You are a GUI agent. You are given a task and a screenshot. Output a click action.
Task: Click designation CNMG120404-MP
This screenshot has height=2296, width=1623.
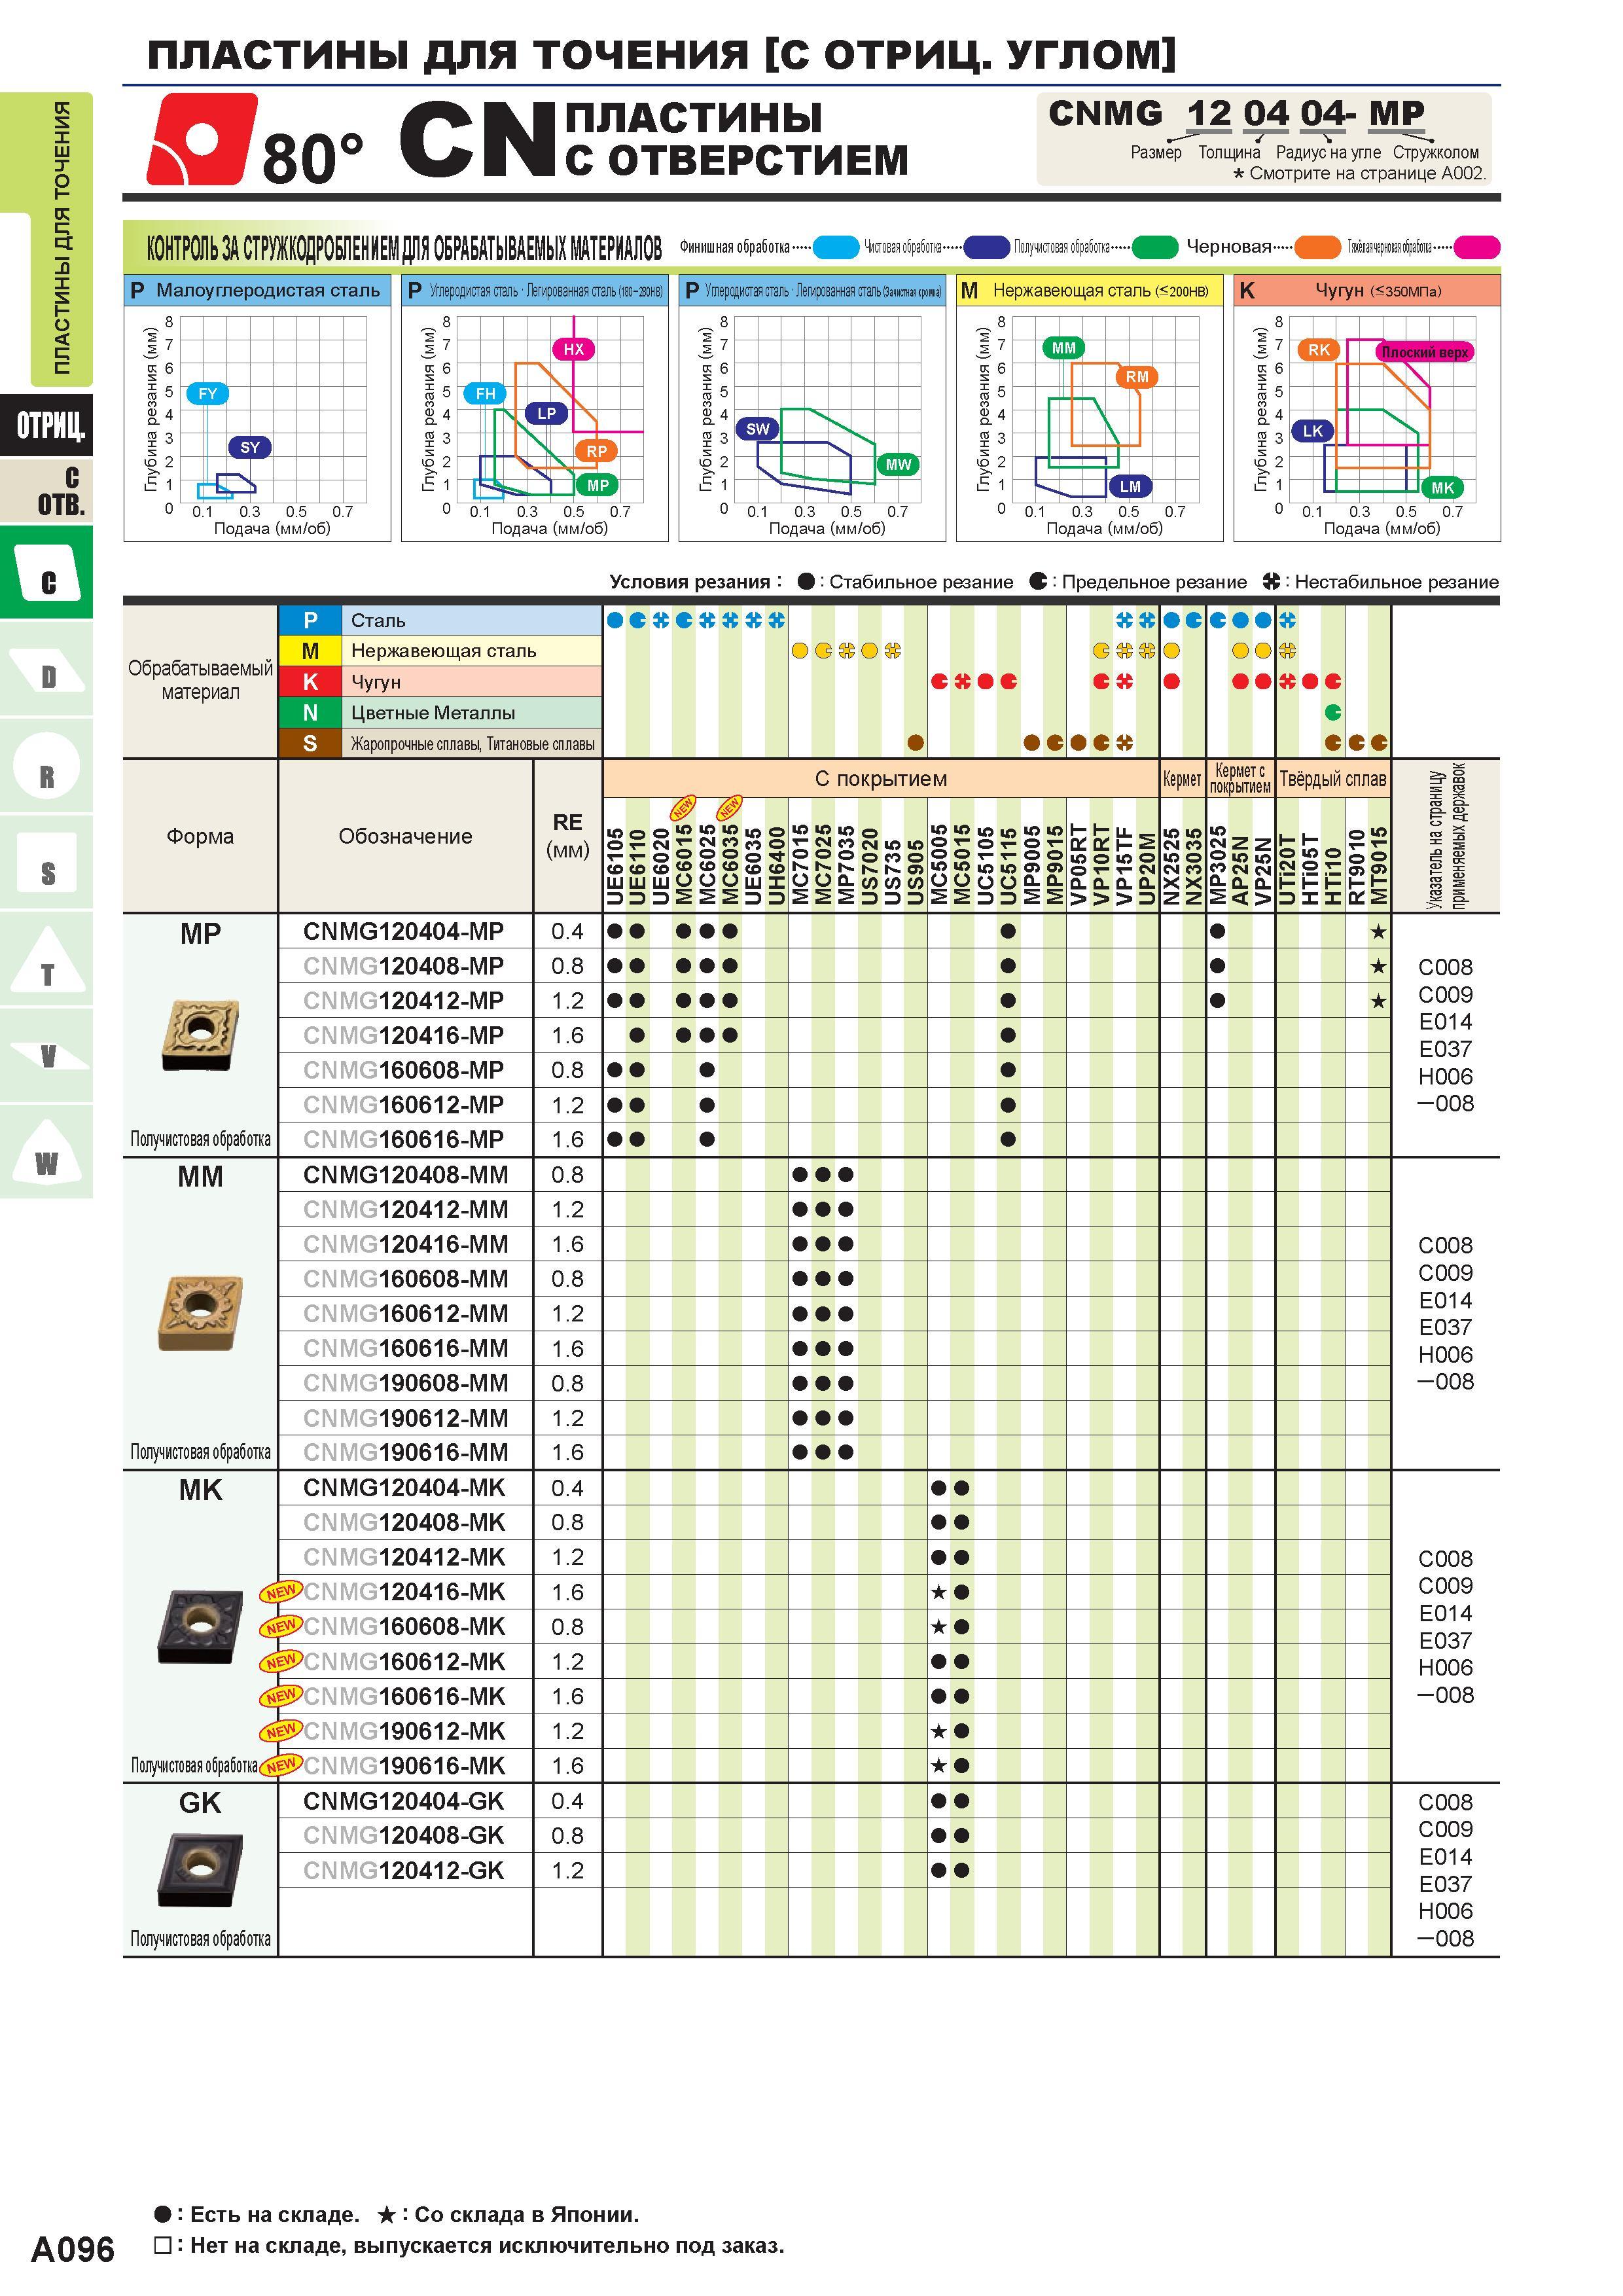404,931
